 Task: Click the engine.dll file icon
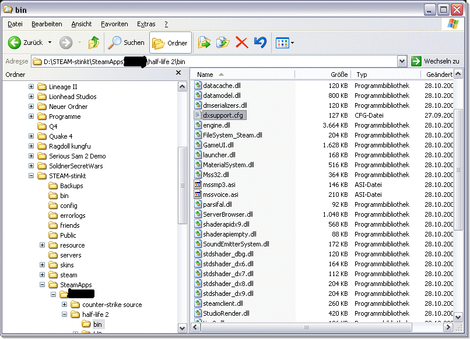click(x=198, y=125)
